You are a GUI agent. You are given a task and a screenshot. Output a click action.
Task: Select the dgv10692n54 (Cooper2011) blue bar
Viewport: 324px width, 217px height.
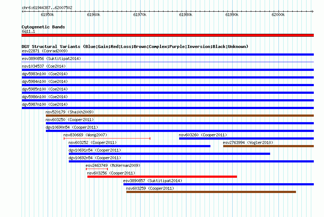pos(191,161)
